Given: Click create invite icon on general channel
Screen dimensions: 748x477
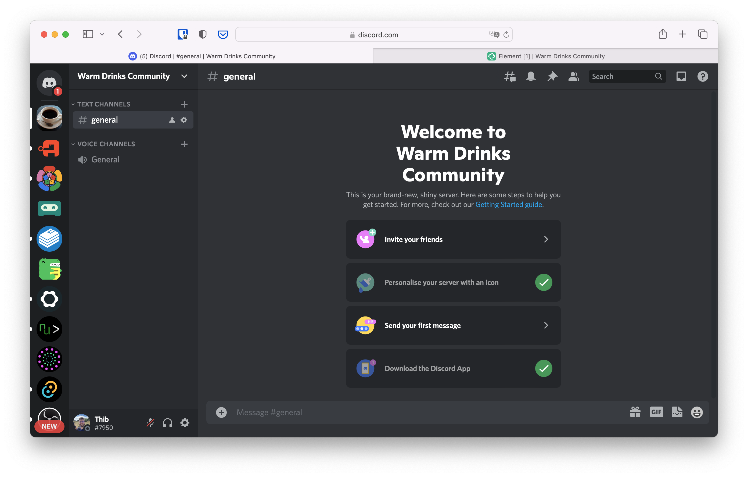Looking at the screenshot, I should click(x=173, y=120).
